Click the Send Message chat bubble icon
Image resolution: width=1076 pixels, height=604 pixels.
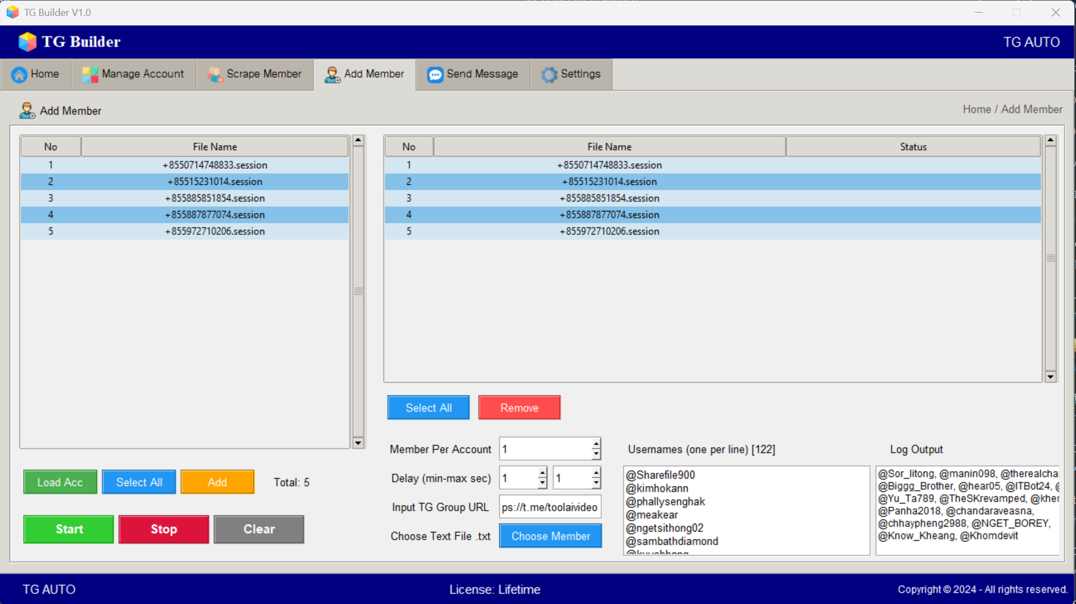pos(435,74)
